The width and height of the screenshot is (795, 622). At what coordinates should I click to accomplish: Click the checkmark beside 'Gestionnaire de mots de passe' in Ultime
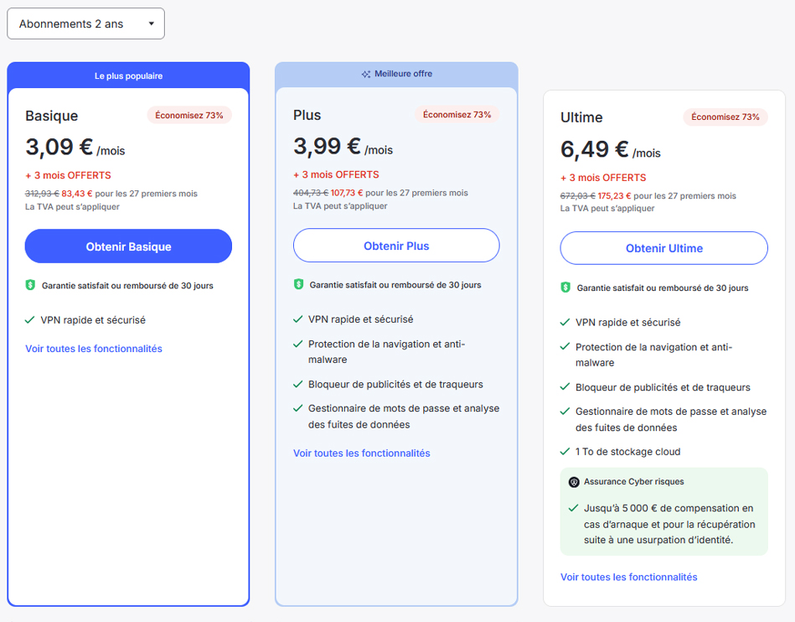point(565,412)
